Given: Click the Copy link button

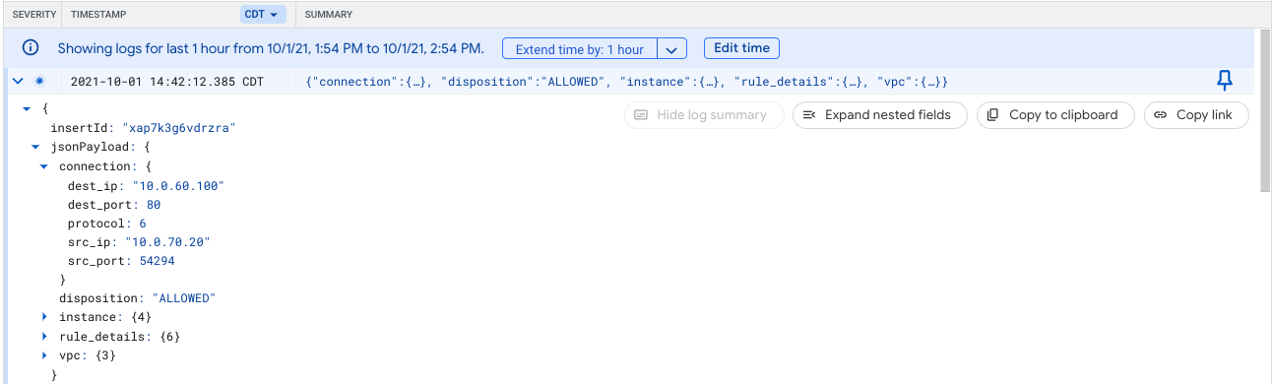Looking at the screenshot, I should pos(1195,115).
